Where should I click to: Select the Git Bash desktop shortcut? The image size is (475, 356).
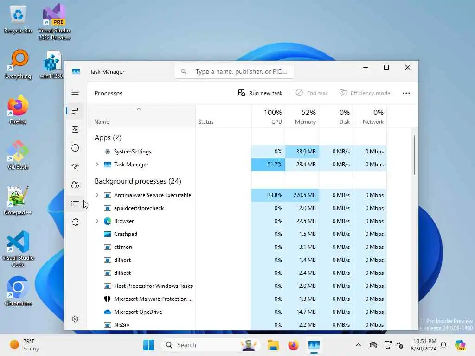[18, 155]
